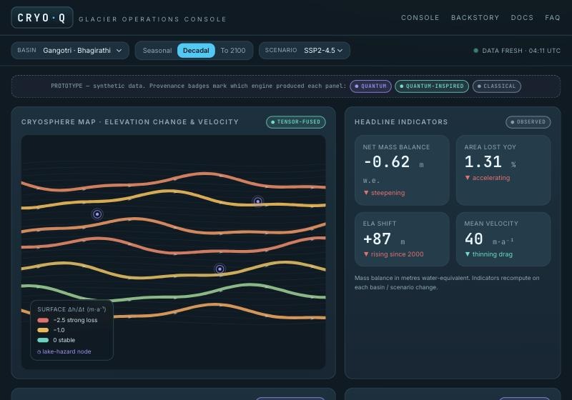Click the QUANTUM provenance badge
This screenshot has height=400, width=572.
370,86
